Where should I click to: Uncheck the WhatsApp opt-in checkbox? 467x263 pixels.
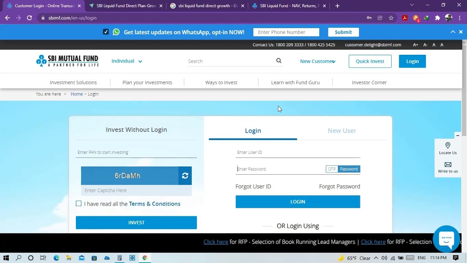point(106,32)
